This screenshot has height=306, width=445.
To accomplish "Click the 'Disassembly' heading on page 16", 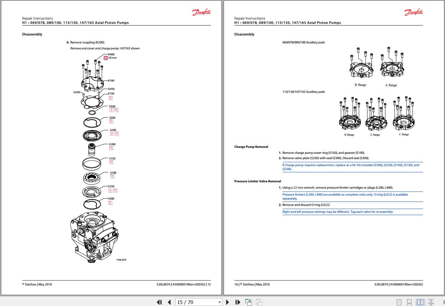I will 244,34.
